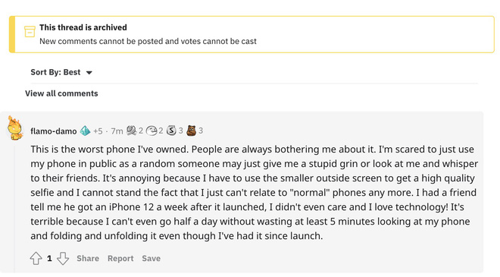Open View all comments
Image resolution: width=500 pixels, height=277 pixels.
click(x=61, y=93)
